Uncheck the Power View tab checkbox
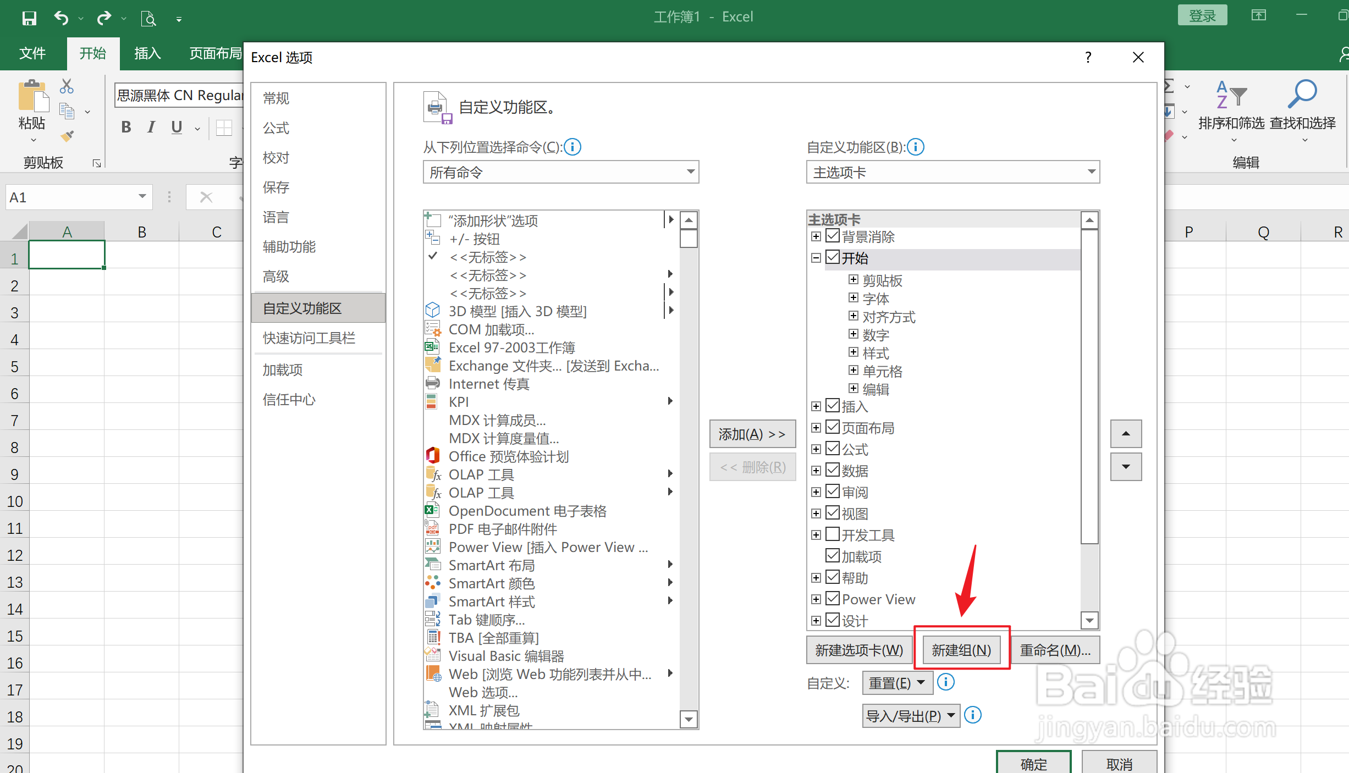Screen dimensions: 1349x773 tap(833, 599)
